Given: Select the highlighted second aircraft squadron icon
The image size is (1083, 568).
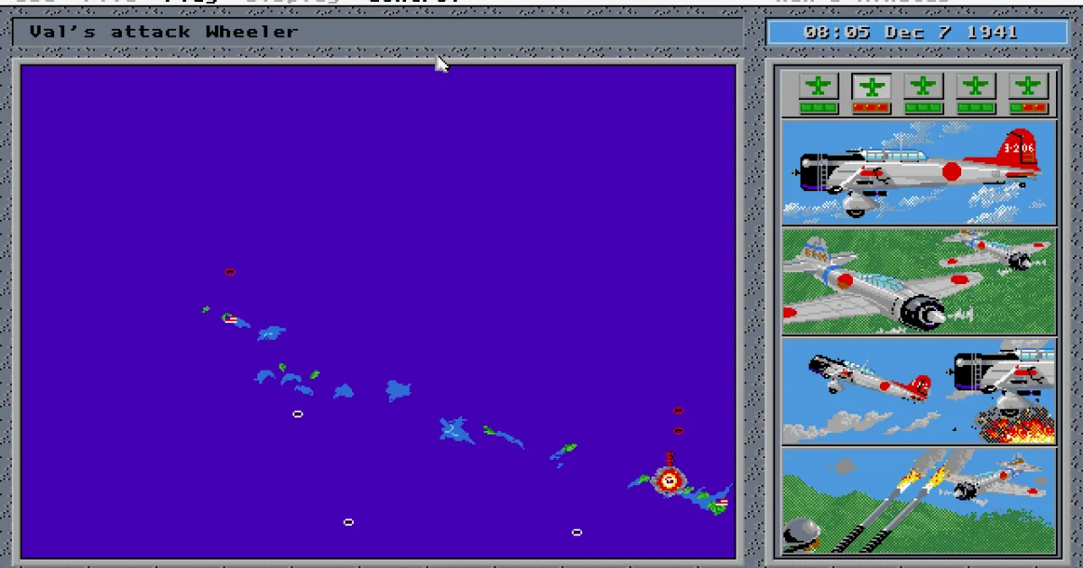Looking at the screenshot, I should click(x=871, y=87).
